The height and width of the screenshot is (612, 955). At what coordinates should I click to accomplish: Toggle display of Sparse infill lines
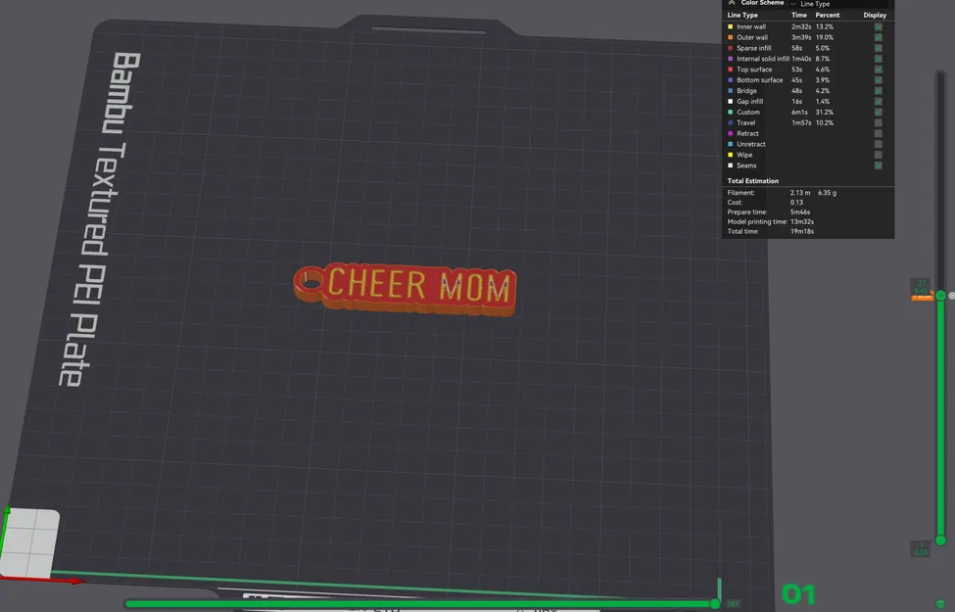pyautogui.click(x=879, y=48)
